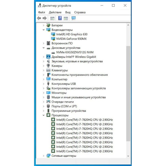Close the Диспетчер устройств window
Screen dimensions: 166x166
(x=125, y=6)
